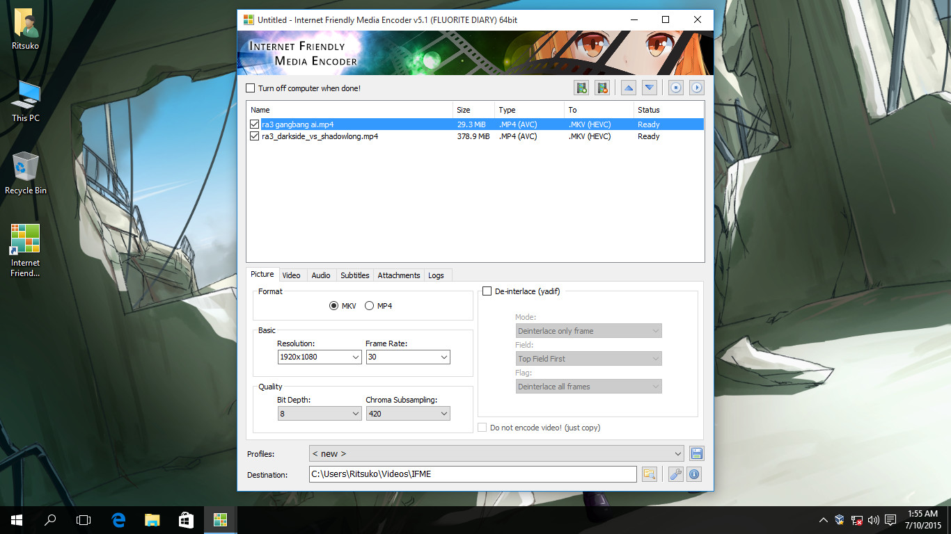Click the ra3 gangbang ai.mp4 file name
The width and height of the screenshot is (951, 534).
pos(297,124)
